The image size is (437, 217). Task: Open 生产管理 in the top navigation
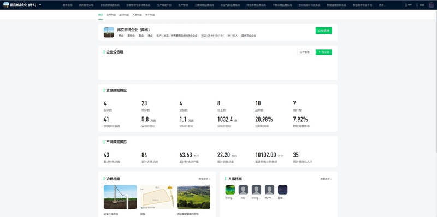pos(183,5)
